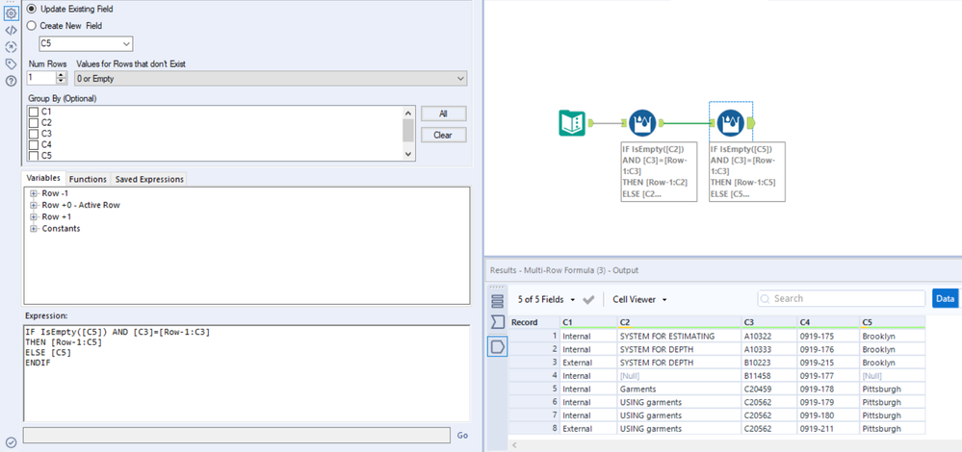Select cell 'B11458' in row 4

tap(768, 375)
